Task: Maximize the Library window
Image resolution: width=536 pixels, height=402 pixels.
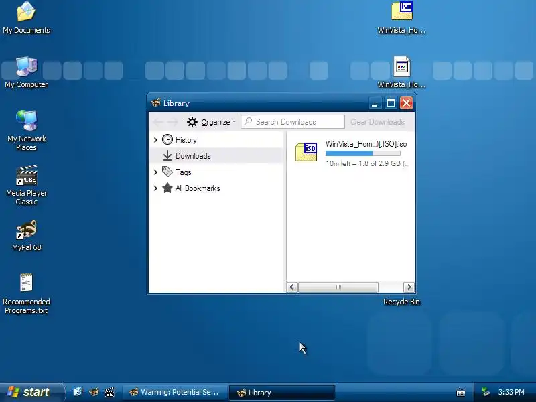Action: tap(391, 103)
